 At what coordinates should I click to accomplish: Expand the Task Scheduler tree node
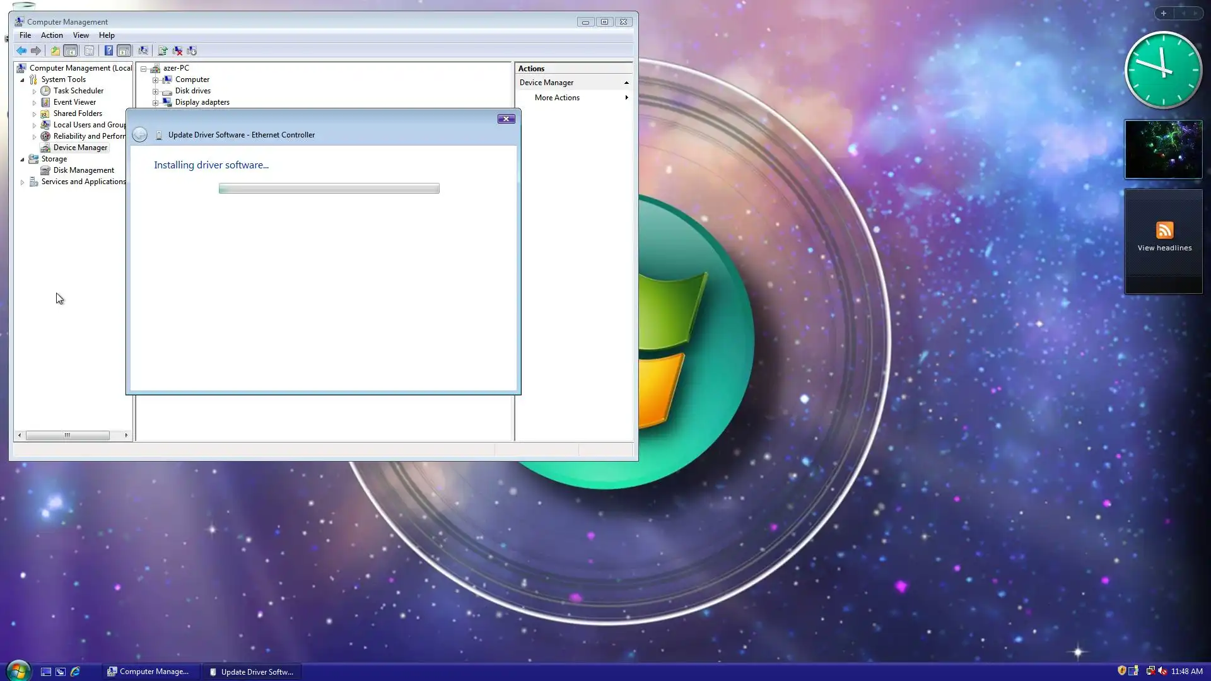[34, 91]
